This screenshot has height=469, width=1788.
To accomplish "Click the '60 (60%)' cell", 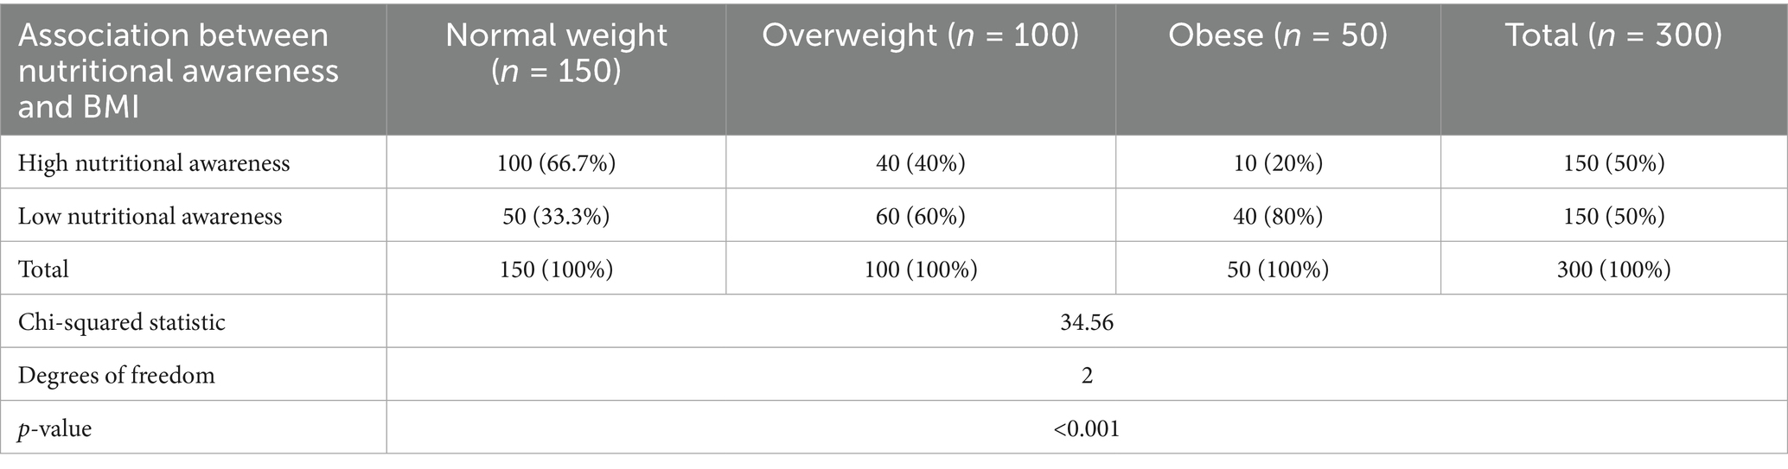I will [921, 216].
